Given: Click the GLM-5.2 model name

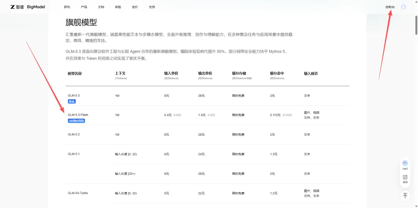Looking at the screenshot, I should [x=74, y=135].
